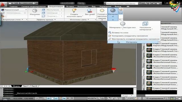Screen dimensions: 182x102
Task: Click the pin icon at Материалы dropdown corner
Action: (x=159, y=42)
